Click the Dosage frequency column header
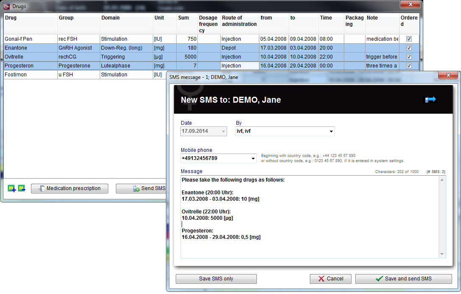This screenshot has width=461, height=294. [x=209, y=24]
